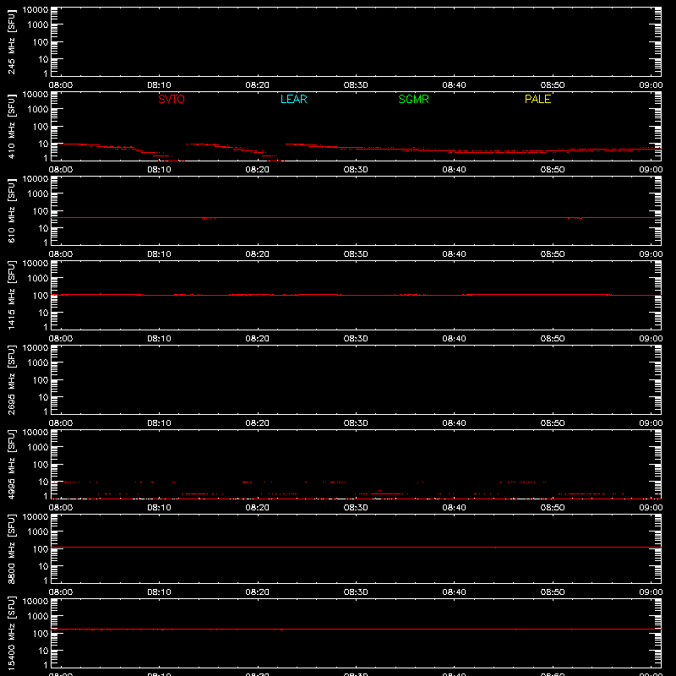This screenshot has height=676, width=676.
Task: Click the 1 y-tick of the 410 MHz panel
Action: 46,158
